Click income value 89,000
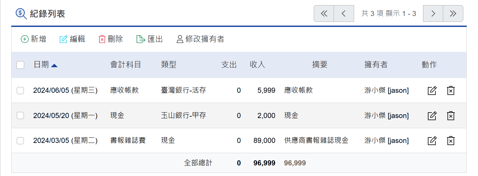Screen dimensions: 478x176 tap(265, 141)
